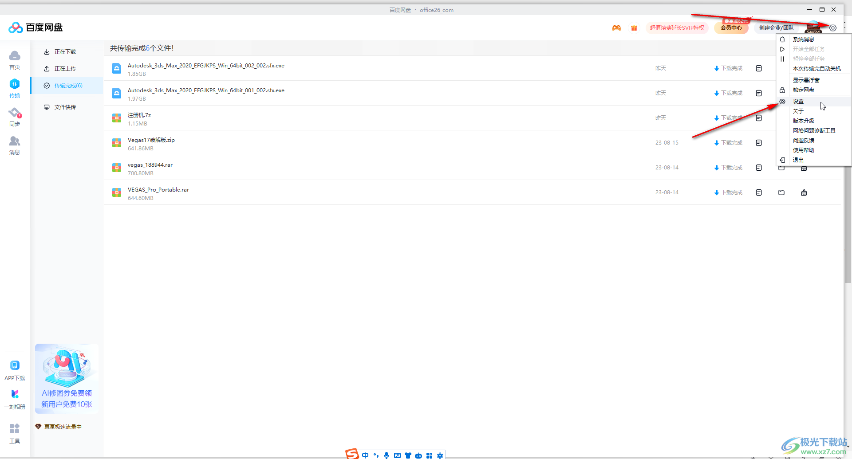Select 退出 to exit the app
Viewport: 852px width, 459px height.
[814, 160]
